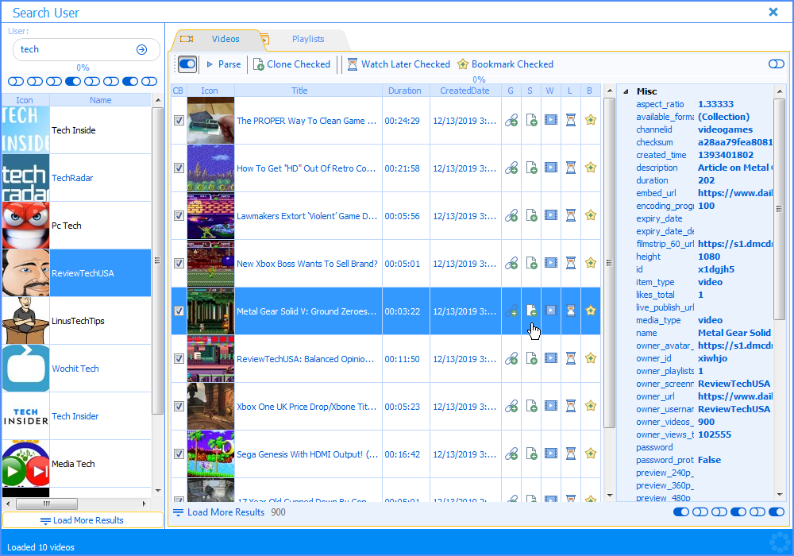
Task: Uncheck checkbox for 'Metal Gear Solid V: Ground Zeroes'
Action: point(179,311)
